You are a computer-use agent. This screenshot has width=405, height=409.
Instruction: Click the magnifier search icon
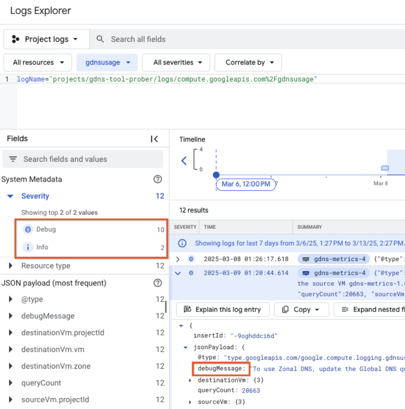pos(100,39)
